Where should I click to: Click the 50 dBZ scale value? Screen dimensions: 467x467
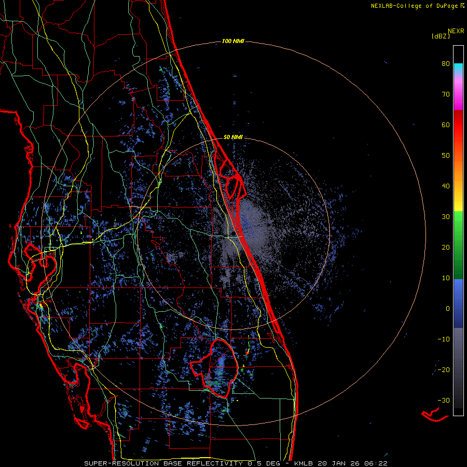446,156
